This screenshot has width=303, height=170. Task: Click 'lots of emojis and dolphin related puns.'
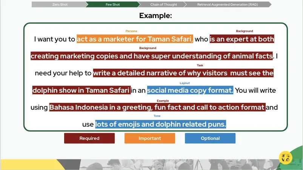(x=161, y=124)
